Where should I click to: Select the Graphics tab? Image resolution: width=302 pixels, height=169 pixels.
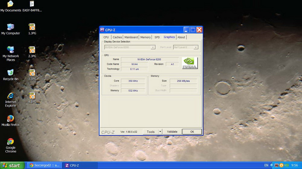(x=169, y=37)
